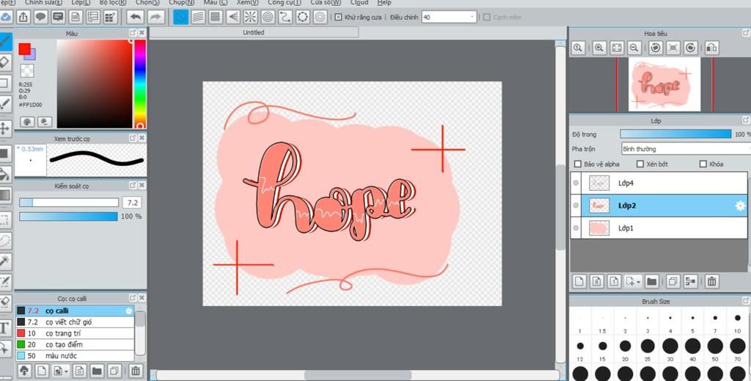Viewport: 751px width, 381px height.
Task: Open the Xem(V) menu
Action: (x=246, y=3)
